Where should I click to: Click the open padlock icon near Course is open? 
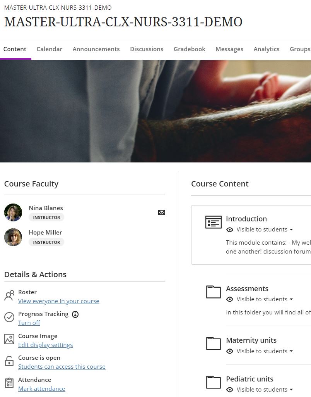(x=9, y=361)
